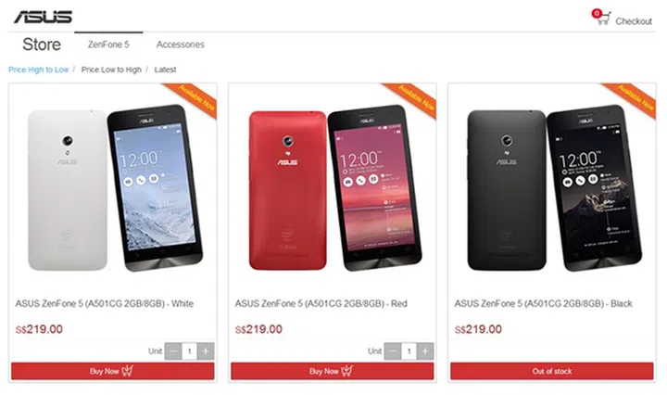
Task: Click the Red ZenFone unit quantity field
Action: pyautogui.click(x=409, y=351)
